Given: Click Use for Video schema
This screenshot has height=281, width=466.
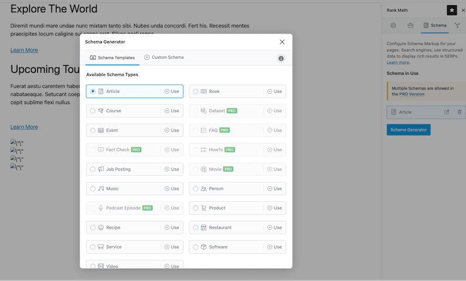Looking at the screenshot, I should click(x=172, y=266).
